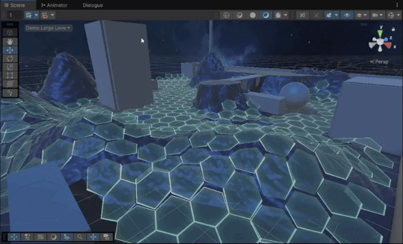
Task: Toggle scene audio mute button
Action: 302,15
